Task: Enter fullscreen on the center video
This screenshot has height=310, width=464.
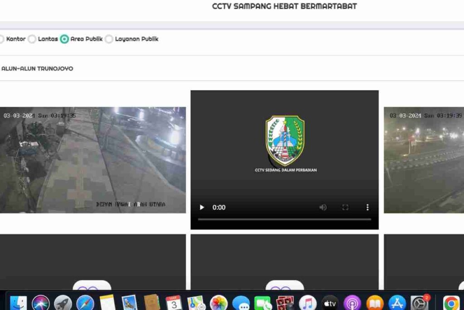Action: 345,207
